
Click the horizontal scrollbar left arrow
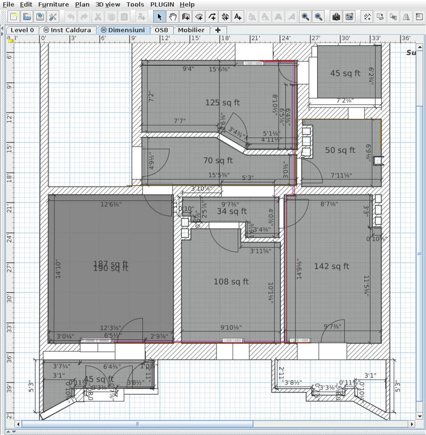click(x=18, y=424)
